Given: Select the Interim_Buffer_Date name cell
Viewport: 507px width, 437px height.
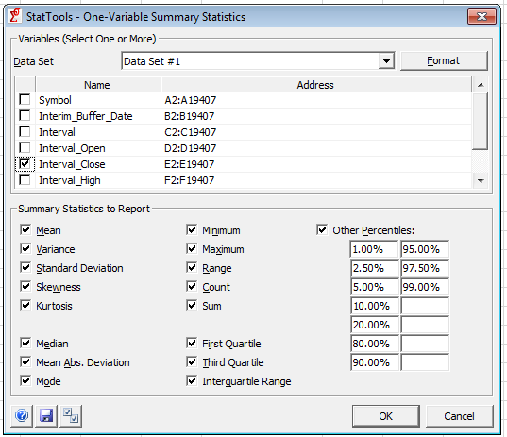Looking at the screenshot, I should tap(97, 116).
